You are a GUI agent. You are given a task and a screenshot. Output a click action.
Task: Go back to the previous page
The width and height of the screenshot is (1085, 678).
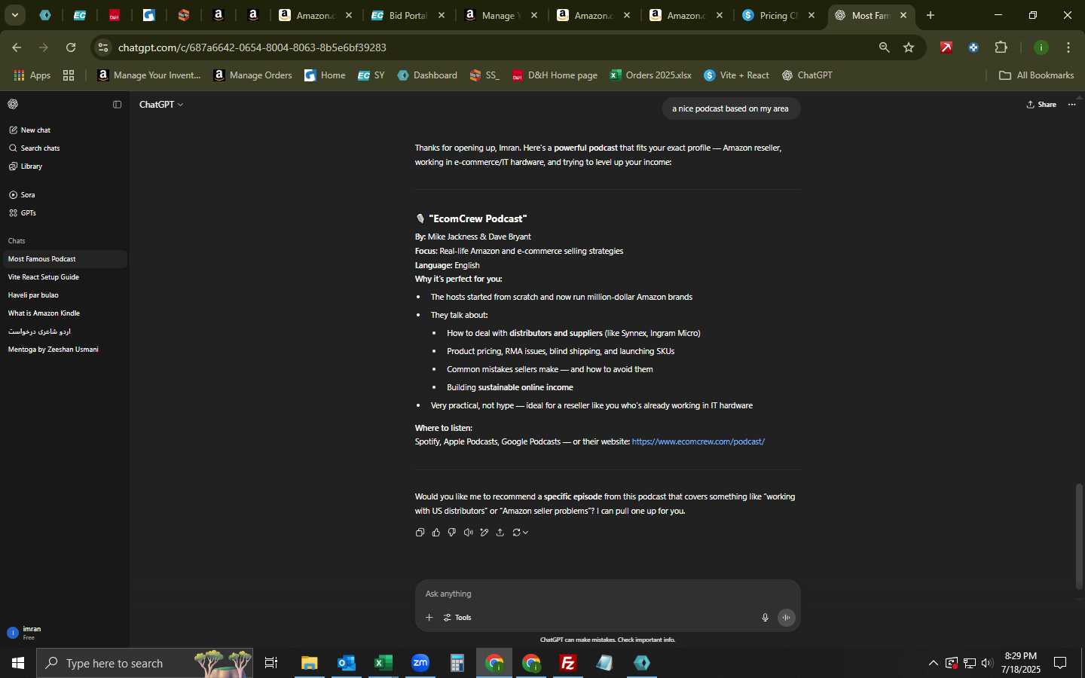point(17,47)
